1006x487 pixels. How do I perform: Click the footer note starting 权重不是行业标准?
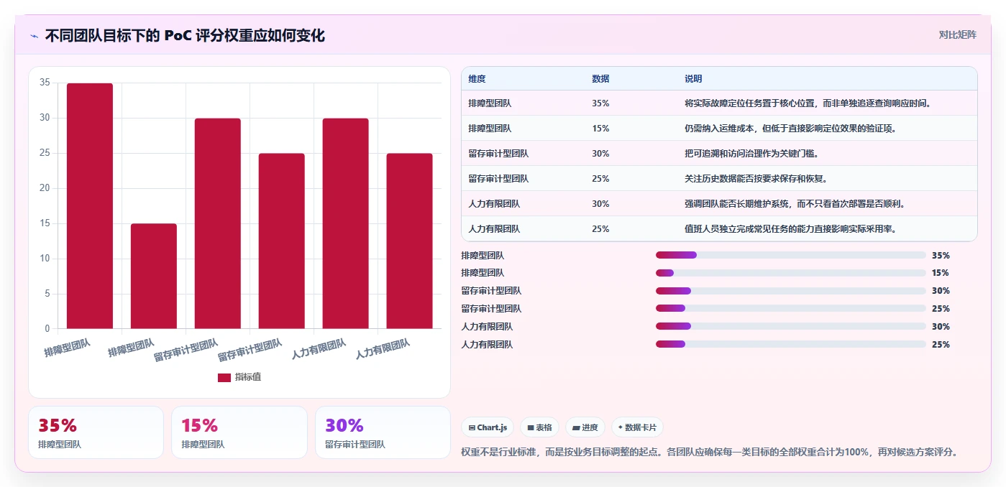pos(709,453)
